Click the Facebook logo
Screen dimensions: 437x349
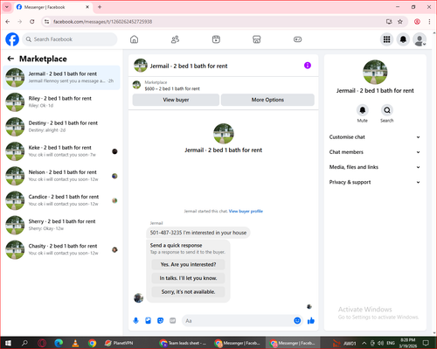point(12,39)
